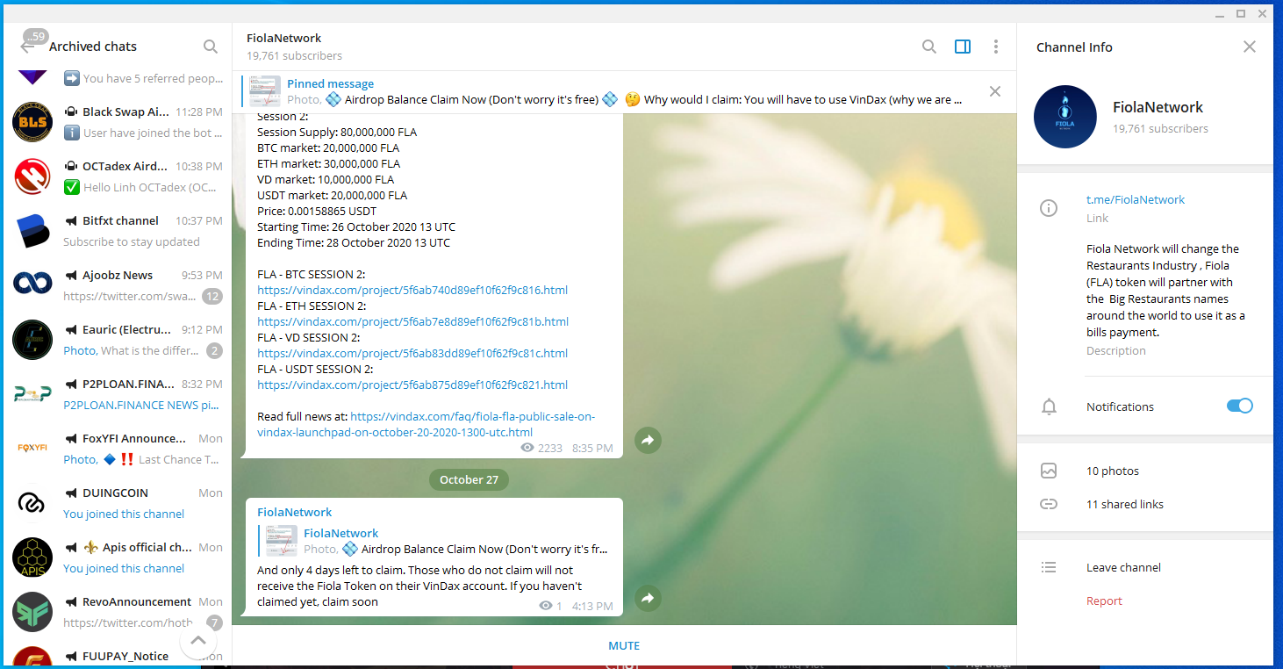Open RevoAnnouncement channel avatar
This screenshot has width=1283, height=669.
(x=32, y=613)
